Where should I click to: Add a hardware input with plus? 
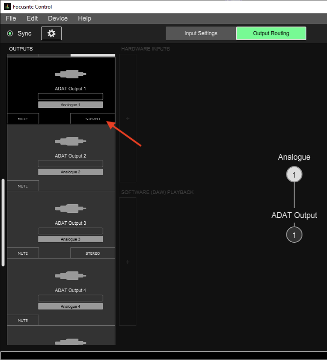tap(128, 119)
